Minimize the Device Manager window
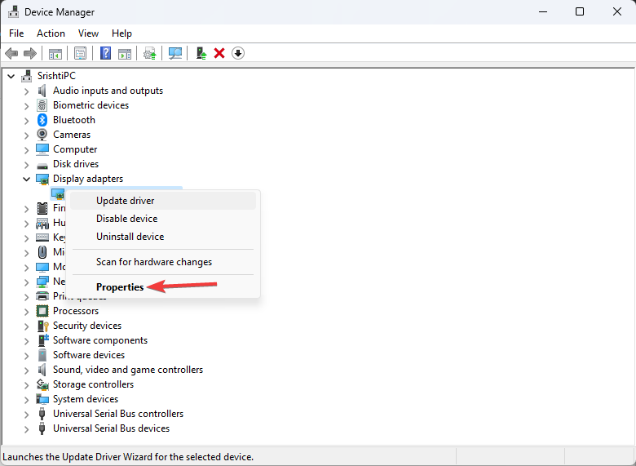This screenshot has width=636, height=466. coord(543,11)
